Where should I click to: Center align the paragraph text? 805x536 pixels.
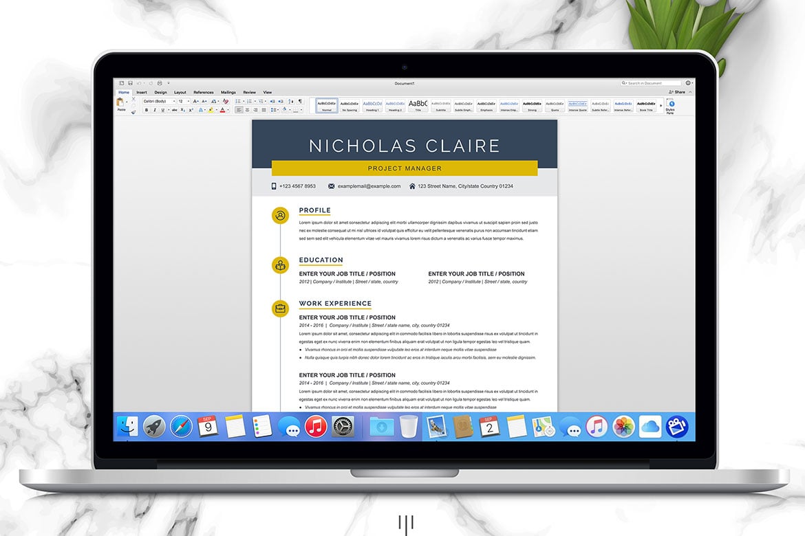pos(247,110)
